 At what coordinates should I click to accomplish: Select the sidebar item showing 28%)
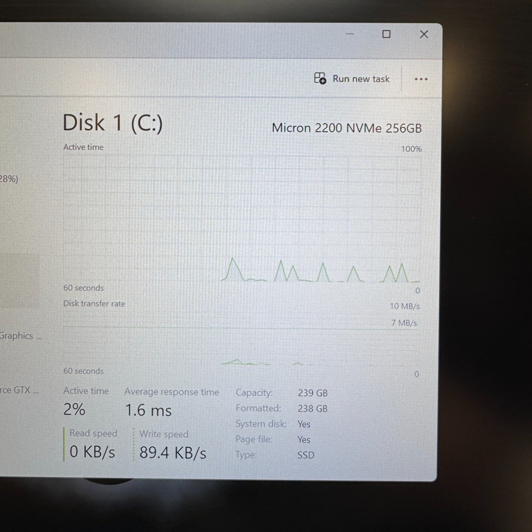[9, 179]
